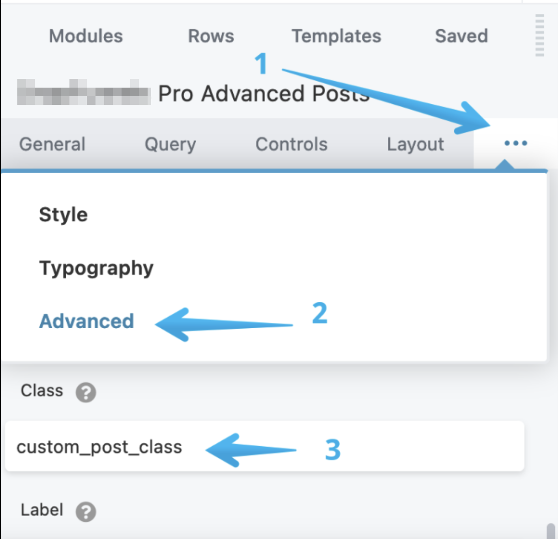Select Advanced in the dropdown menu
This screenshot has height=539, width=558.
click(x=86, y=321)
